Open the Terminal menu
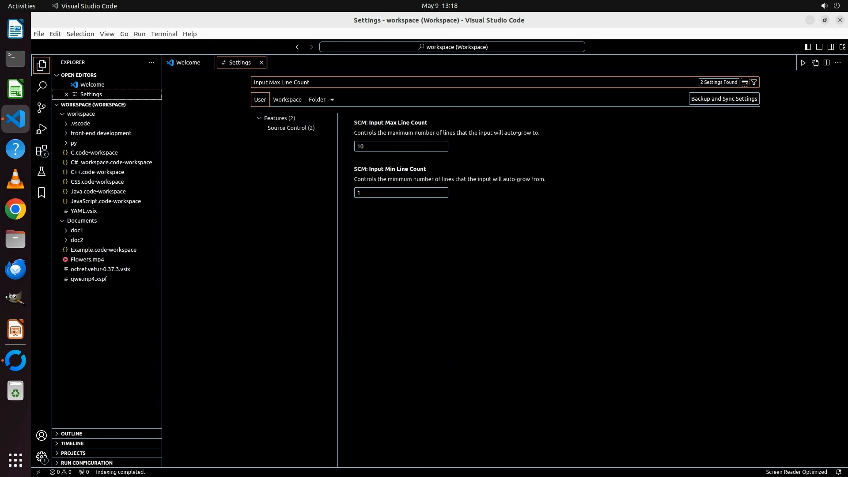 (164, 34)
